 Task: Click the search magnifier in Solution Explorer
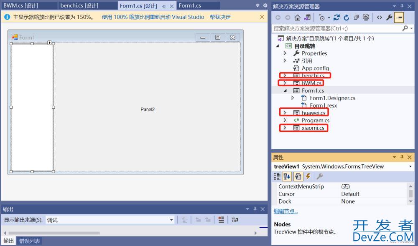pos(405,28)
